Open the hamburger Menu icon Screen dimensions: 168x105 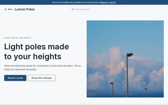pos(6,9)
